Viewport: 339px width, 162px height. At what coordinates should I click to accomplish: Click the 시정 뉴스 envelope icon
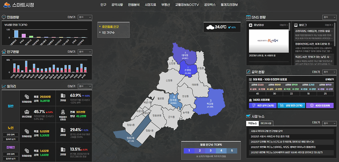coord(248,116)
